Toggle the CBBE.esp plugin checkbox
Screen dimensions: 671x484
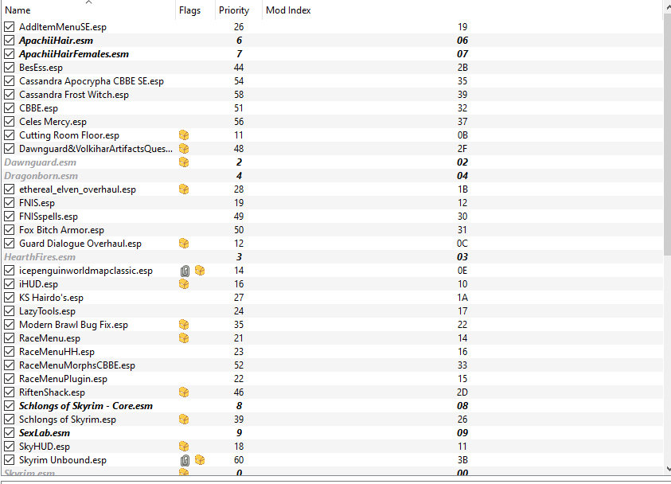(9, 108)
